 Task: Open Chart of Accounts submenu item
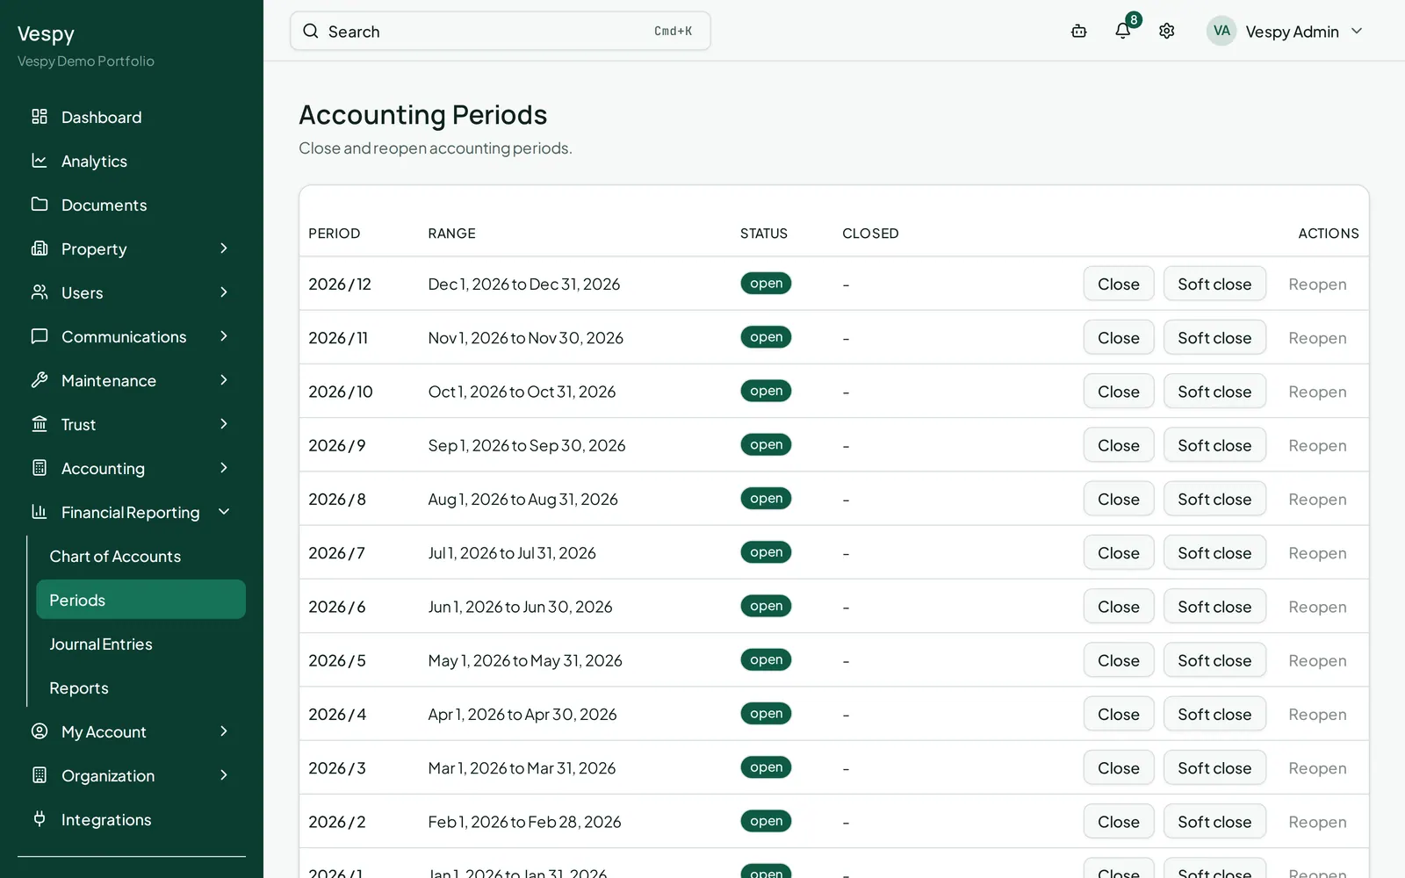coord(140,556)
